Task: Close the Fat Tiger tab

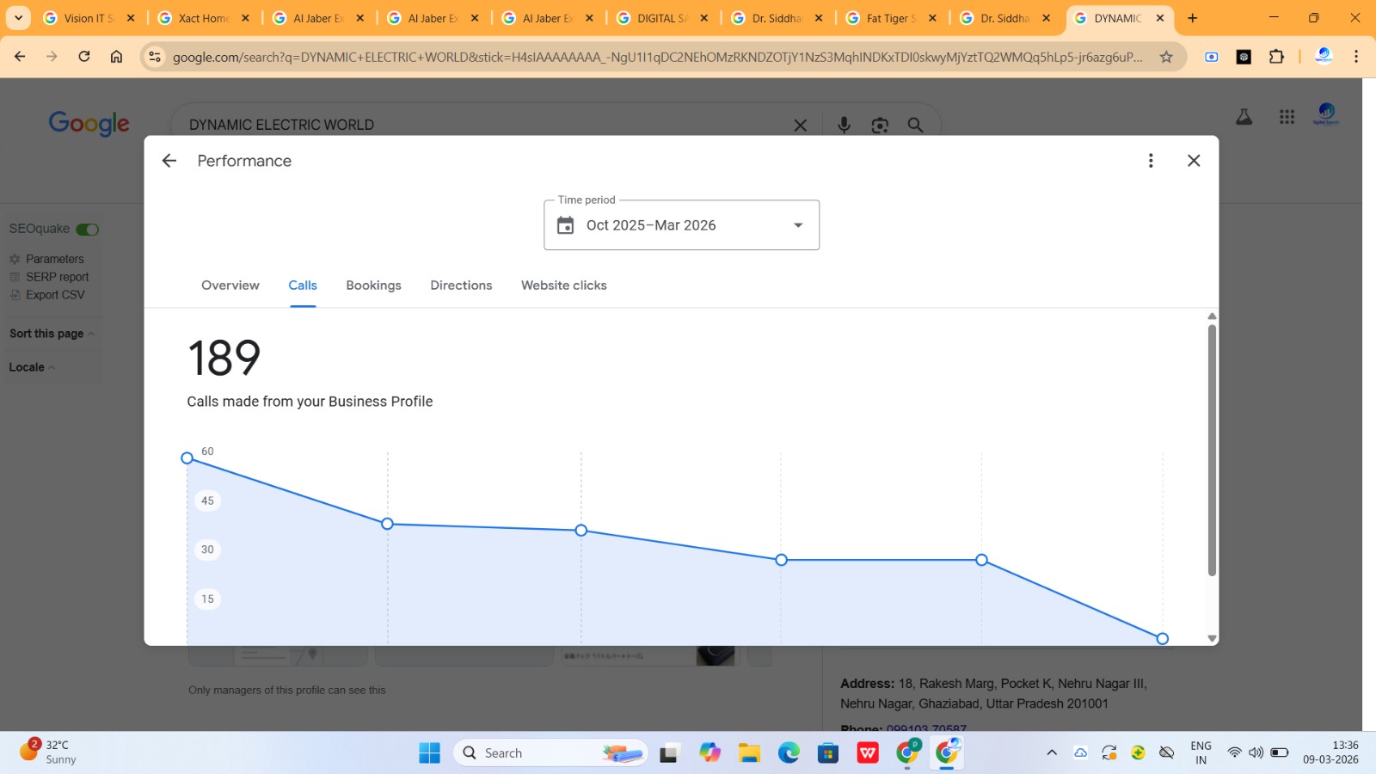Action: (932, 18)
